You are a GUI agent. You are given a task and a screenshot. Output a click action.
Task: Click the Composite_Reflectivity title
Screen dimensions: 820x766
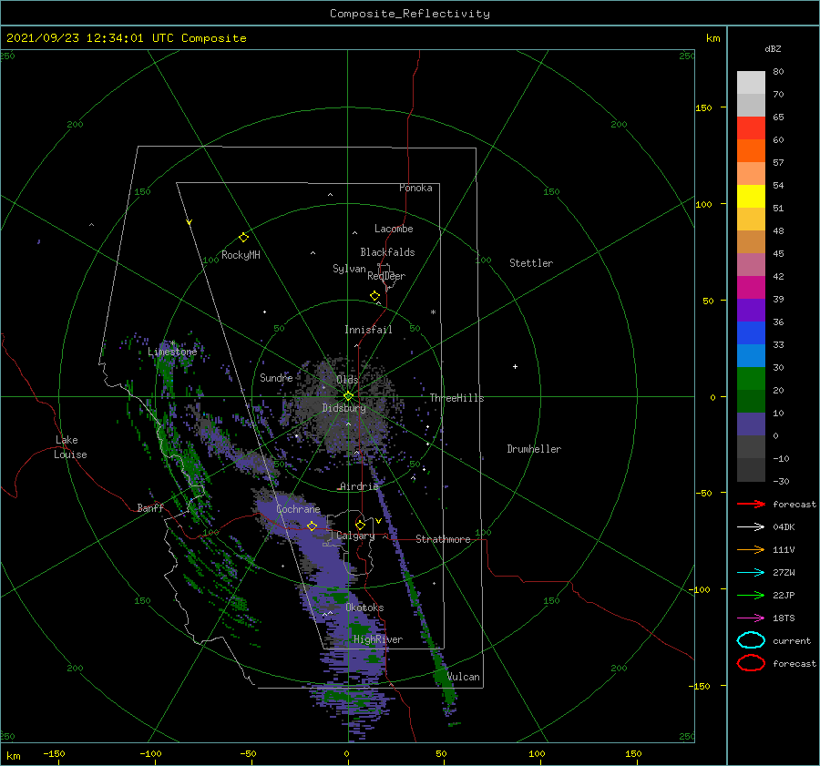[410, 14]
